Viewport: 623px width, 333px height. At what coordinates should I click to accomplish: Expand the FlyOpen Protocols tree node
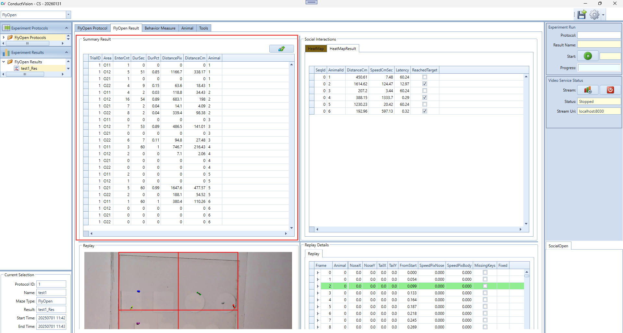(4, 38)
